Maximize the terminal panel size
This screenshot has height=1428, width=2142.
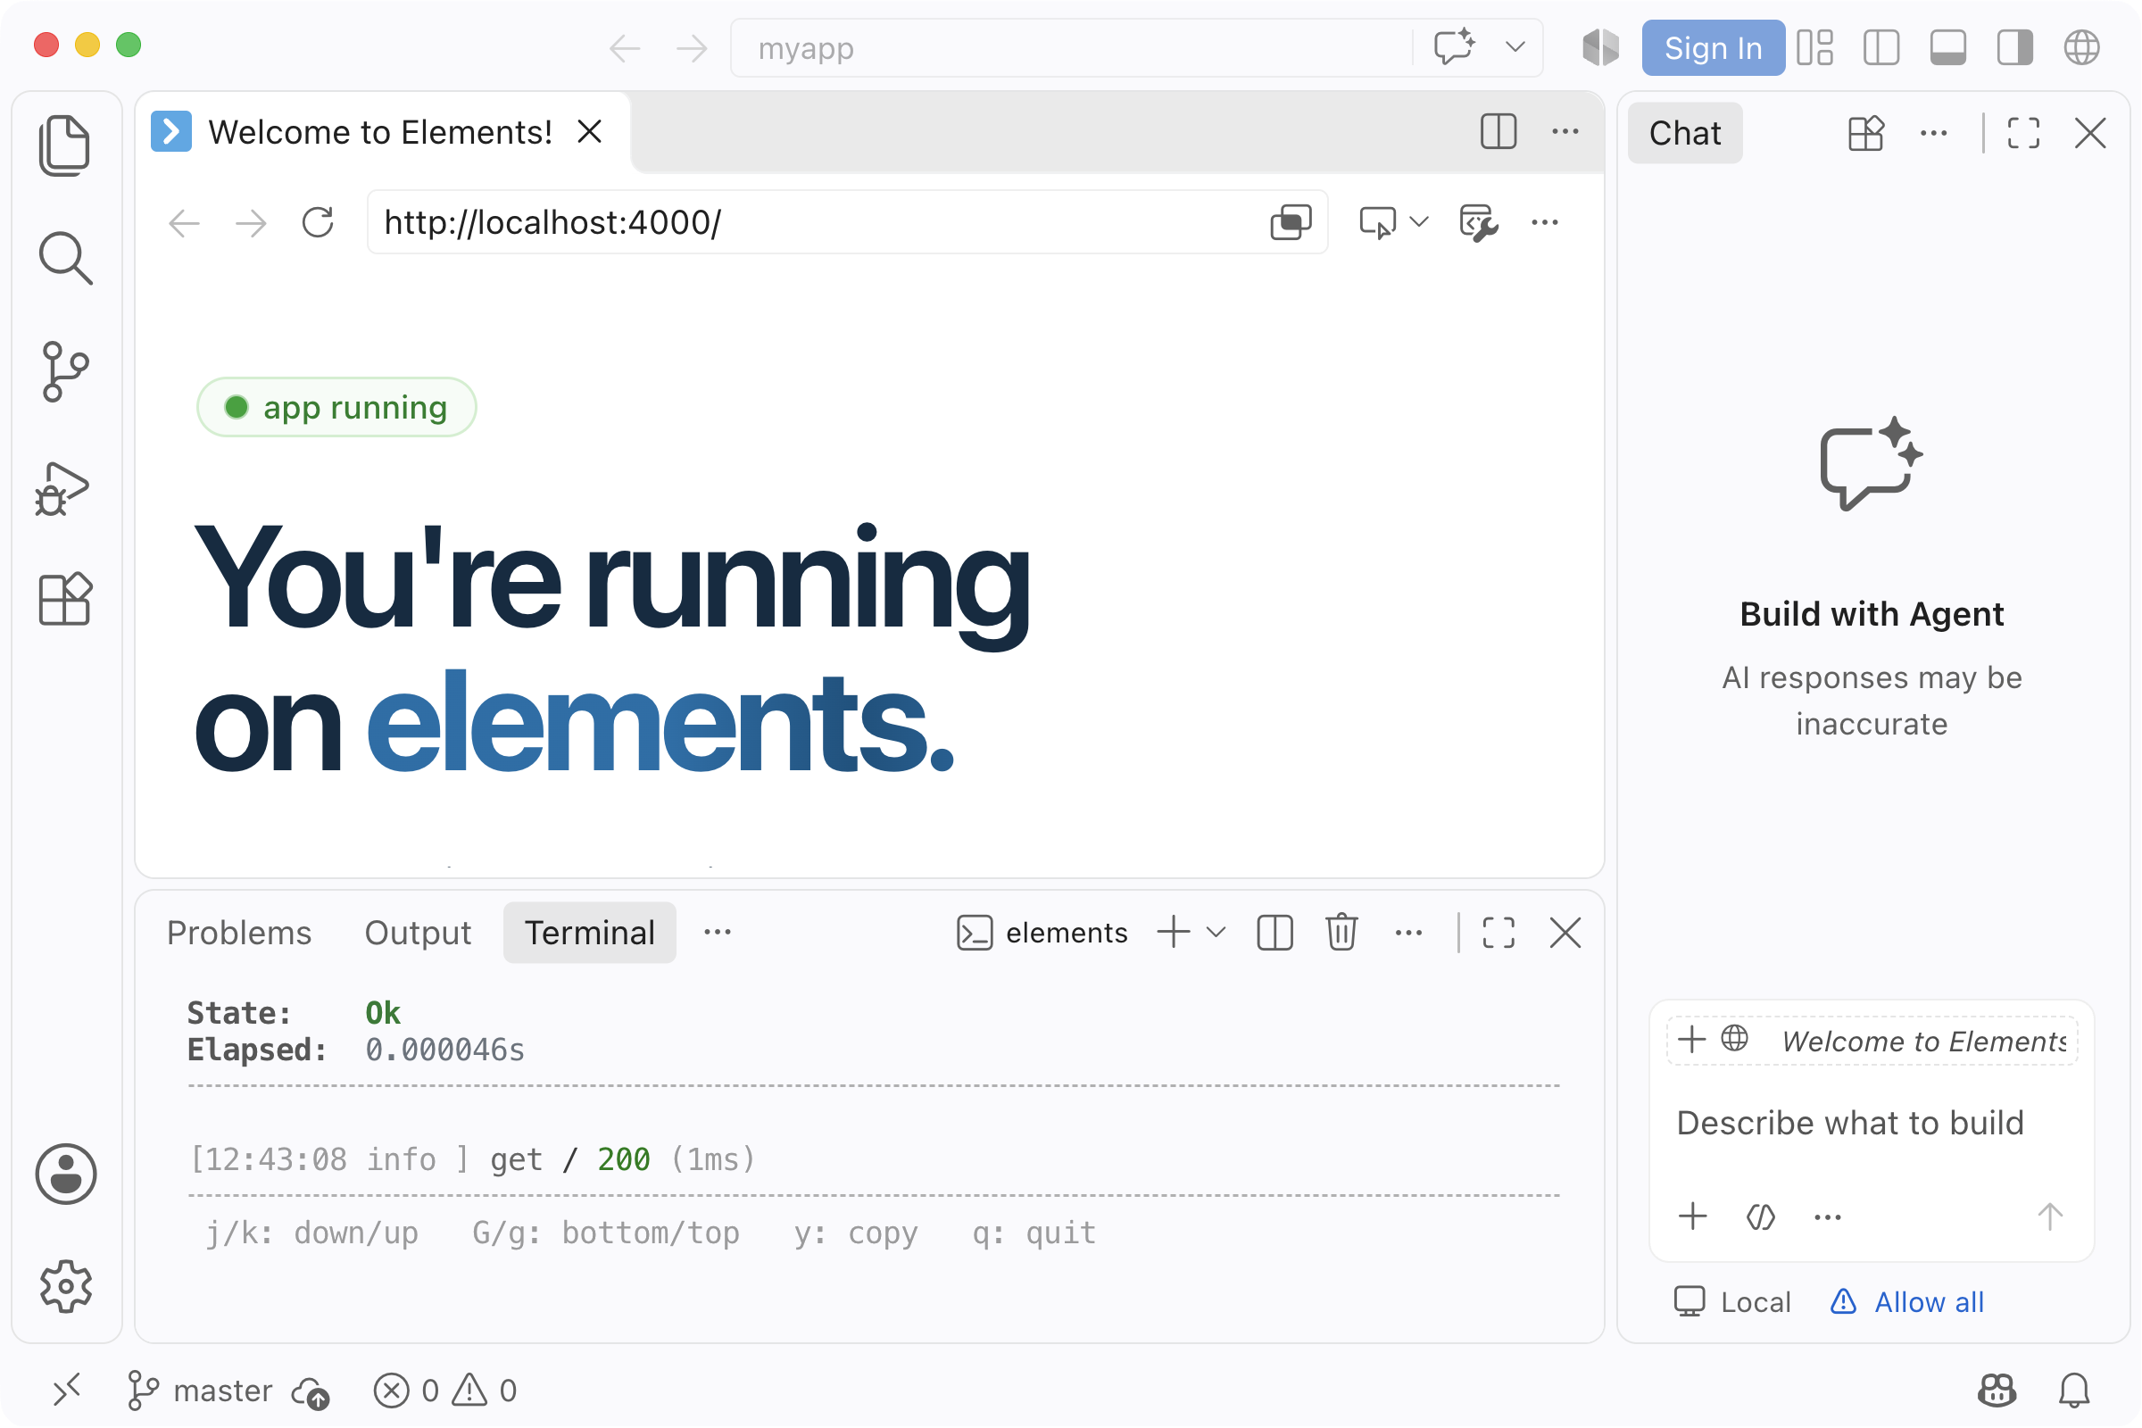(x=1499, y=933)
